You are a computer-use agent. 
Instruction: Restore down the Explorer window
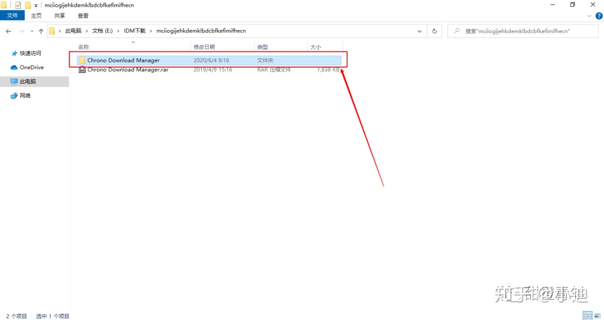tap(573, 4)
